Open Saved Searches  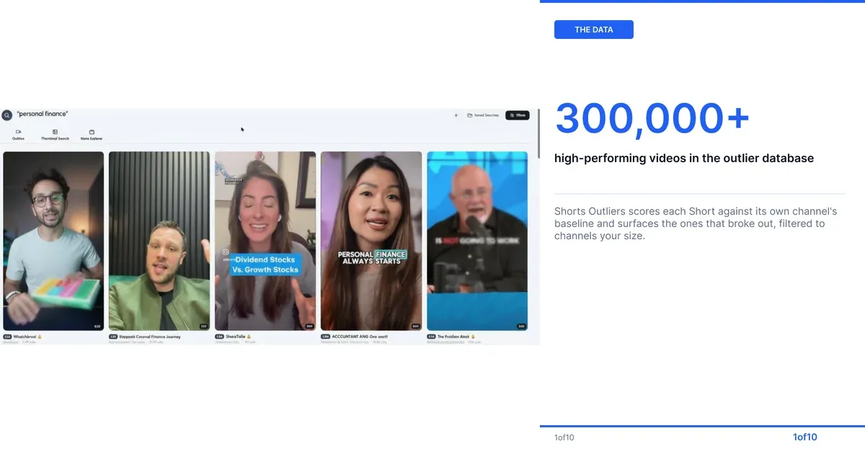483,115
